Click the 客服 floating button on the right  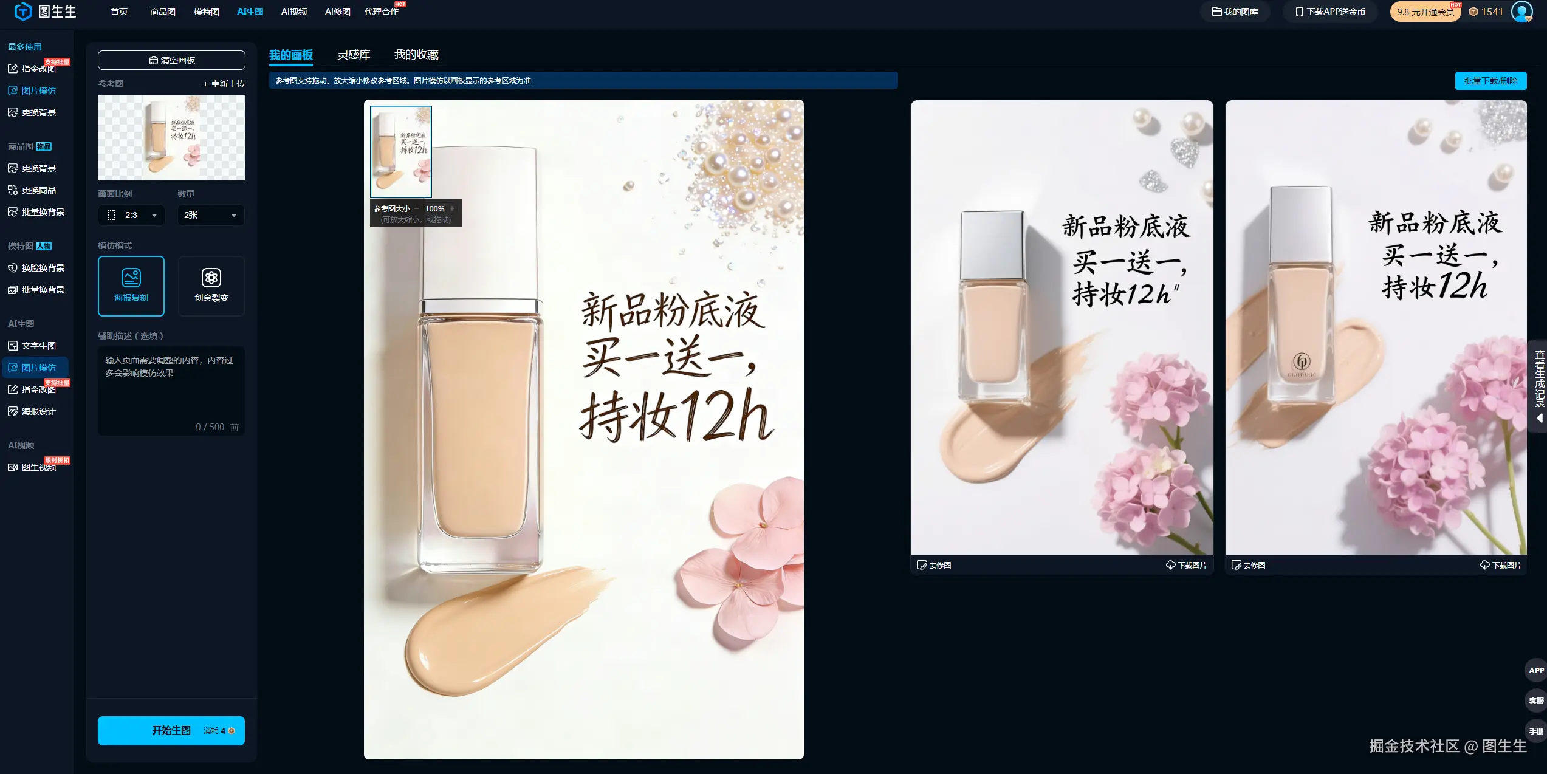(1535, 700)
